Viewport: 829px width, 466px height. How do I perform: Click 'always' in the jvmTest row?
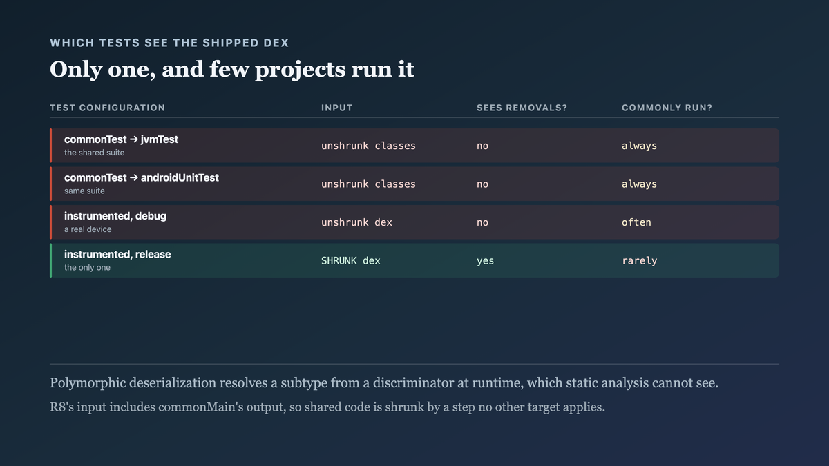click(639, 146)
